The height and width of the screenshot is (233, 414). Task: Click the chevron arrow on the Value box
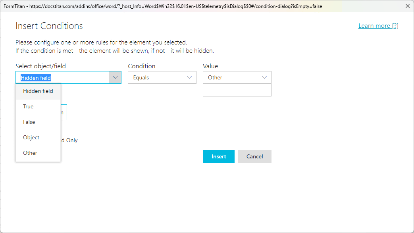(x=264, y=77)
